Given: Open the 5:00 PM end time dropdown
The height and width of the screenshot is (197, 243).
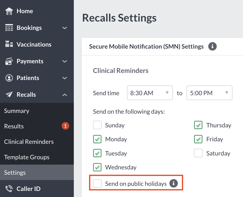Looking at the screenshot, I should (x=209, y=93).
